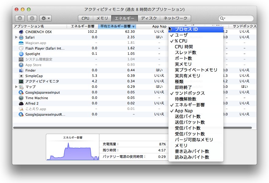Image resolution: width=269 pixels, height=183 pixels.
Task: Sort by アプリケーション名 column header
Action: (39, 26)
